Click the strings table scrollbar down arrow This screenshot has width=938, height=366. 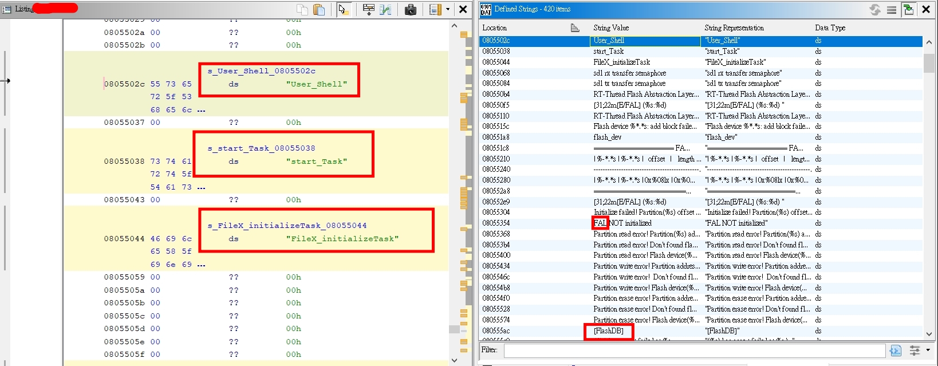(x=929, y=333)
